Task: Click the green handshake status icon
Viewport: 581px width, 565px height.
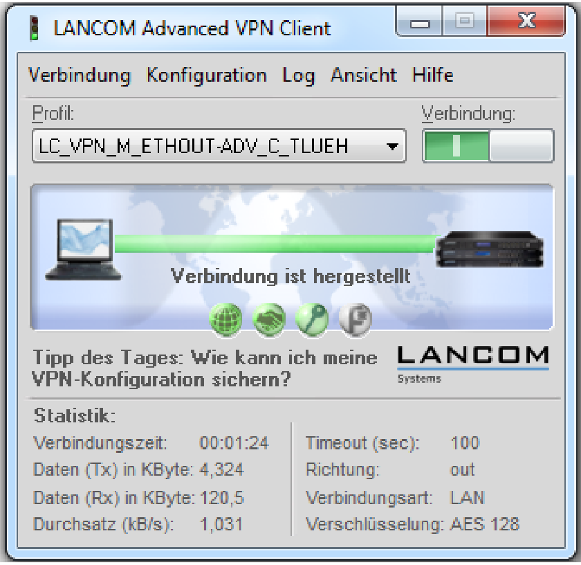Action: tap(268, 320)
